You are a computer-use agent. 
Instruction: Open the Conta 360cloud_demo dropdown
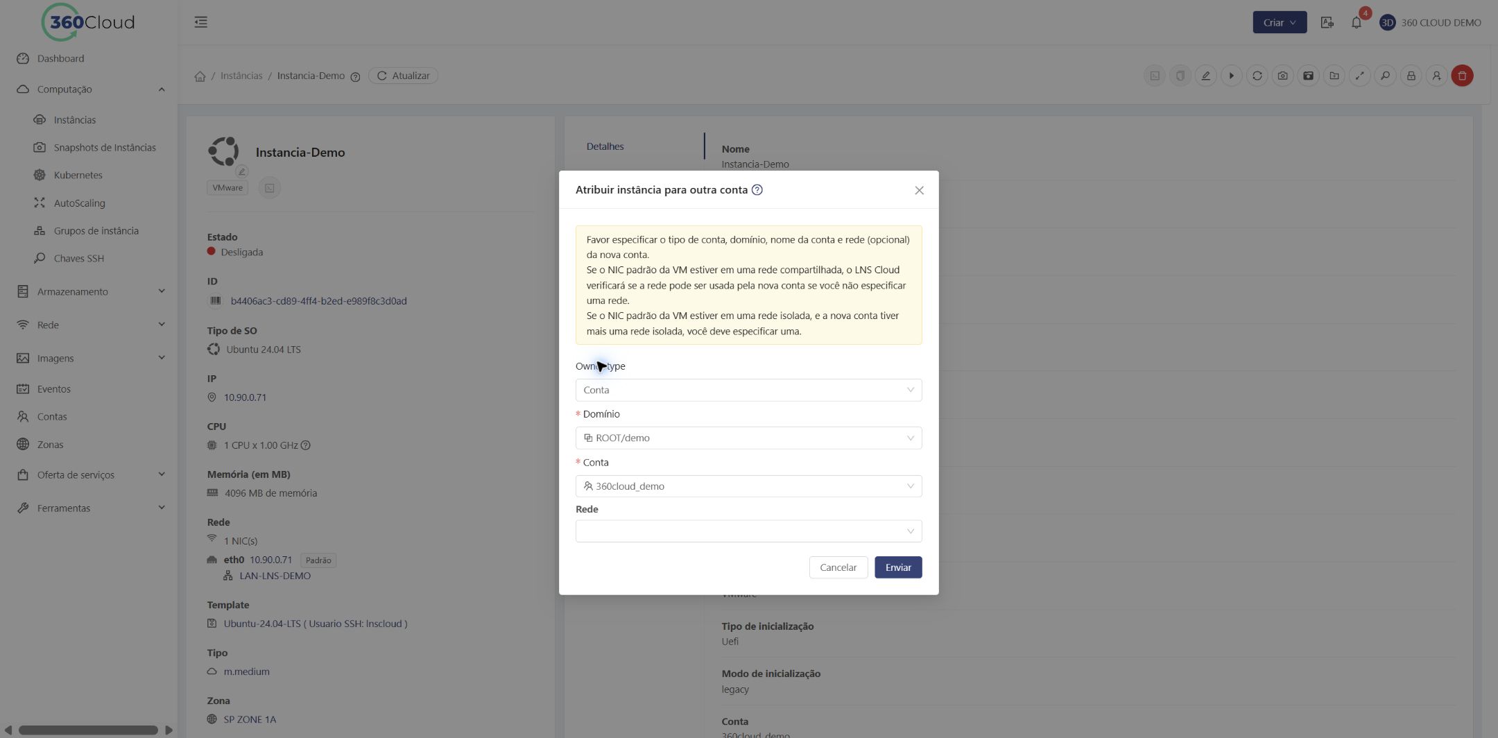click(748, 486)
